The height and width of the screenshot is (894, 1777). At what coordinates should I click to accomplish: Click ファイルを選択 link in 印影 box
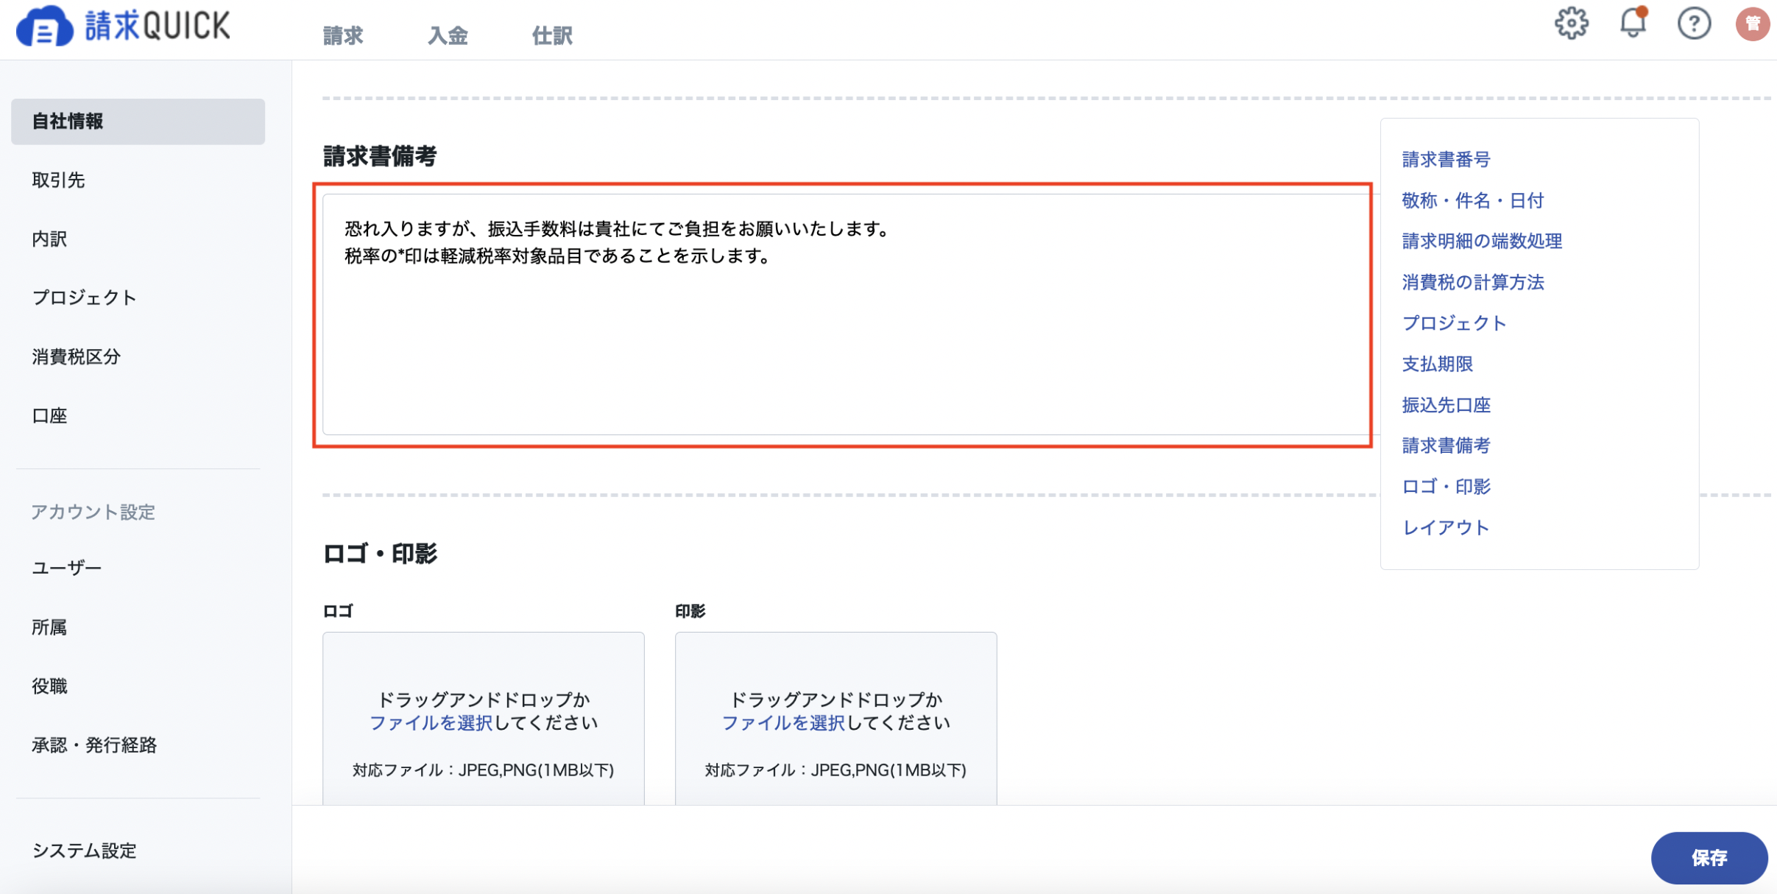(783, 723)
